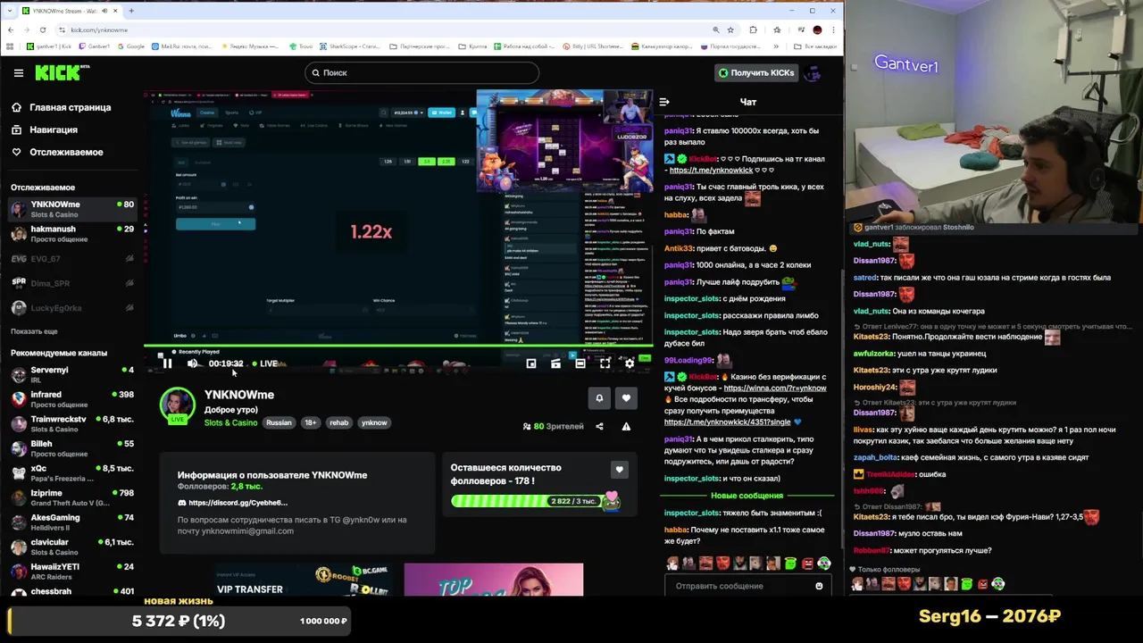Click the winna.com link in chat

[774, 388]
